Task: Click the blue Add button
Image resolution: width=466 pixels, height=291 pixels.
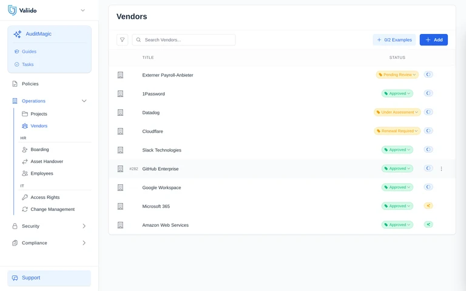Action: (434, 40)
